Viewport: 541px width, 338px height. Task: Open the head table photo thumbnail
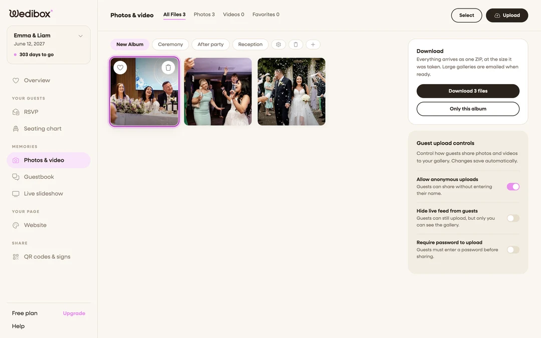[144, 92]
